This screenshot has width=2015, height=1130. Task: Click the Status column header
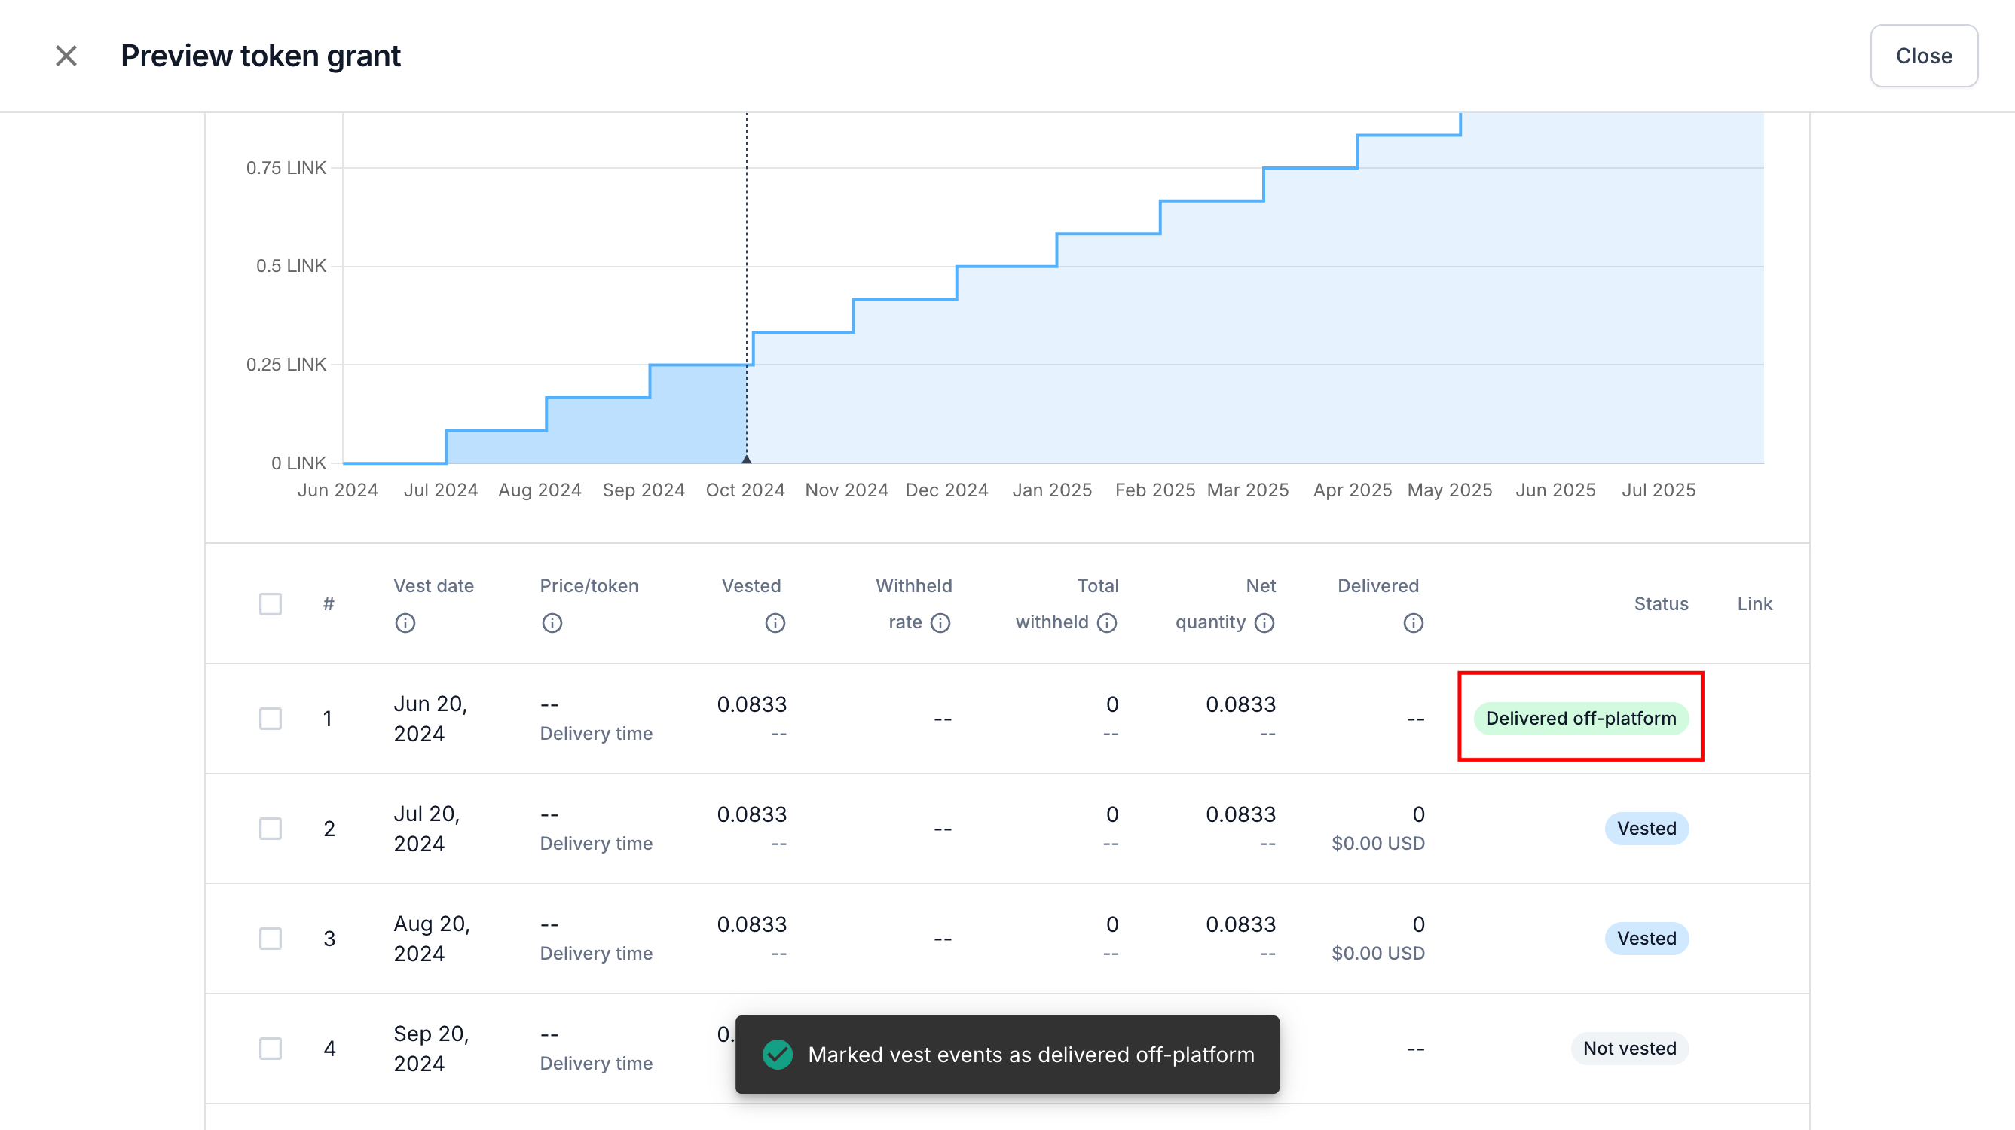[x=1661, y=603]
